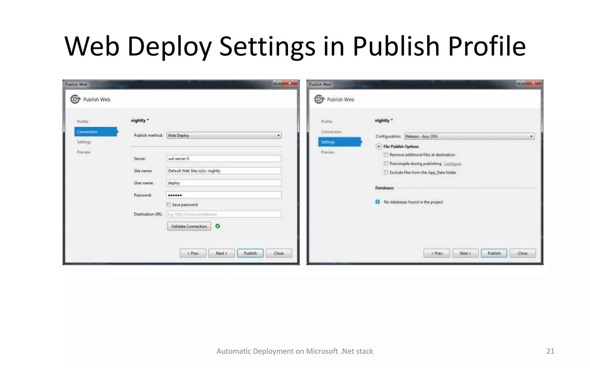Viewport: 590px width, 368px height.
Task: Select Preview step in left dialog
Action: 84,152
